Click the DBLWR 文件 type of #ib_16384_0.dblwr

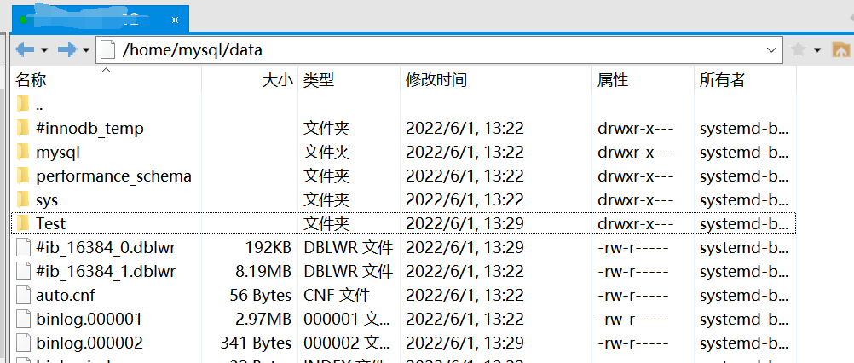[x=348, y=248]
